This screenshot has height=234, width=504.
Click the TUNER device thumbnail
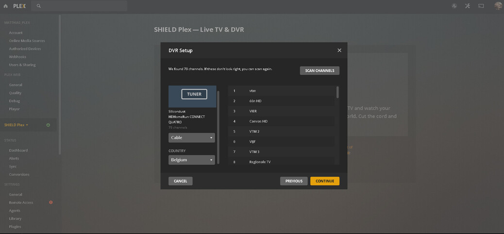pos(192,97)
